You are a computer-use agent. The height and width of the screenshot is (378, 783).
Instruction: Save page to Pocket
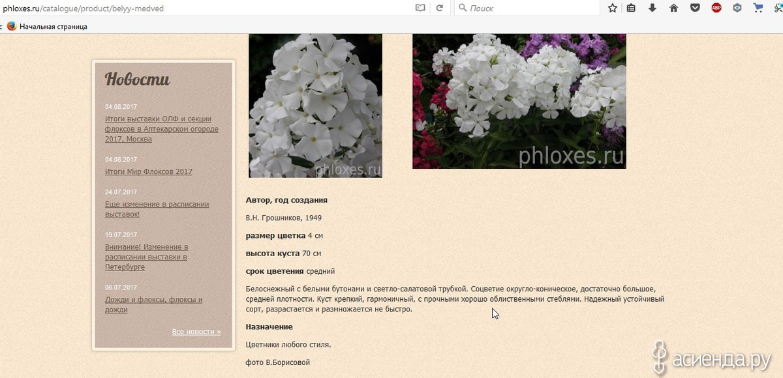(696, 8)
